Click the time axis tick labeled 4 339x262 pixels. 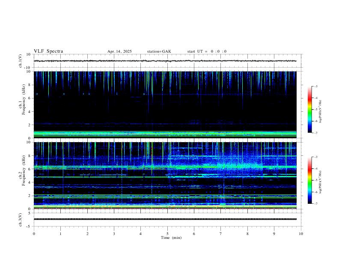click(x=141, y=234)
